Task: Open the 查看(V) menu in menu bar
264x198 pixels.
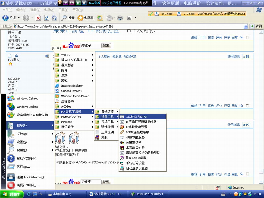Action: 35,10
